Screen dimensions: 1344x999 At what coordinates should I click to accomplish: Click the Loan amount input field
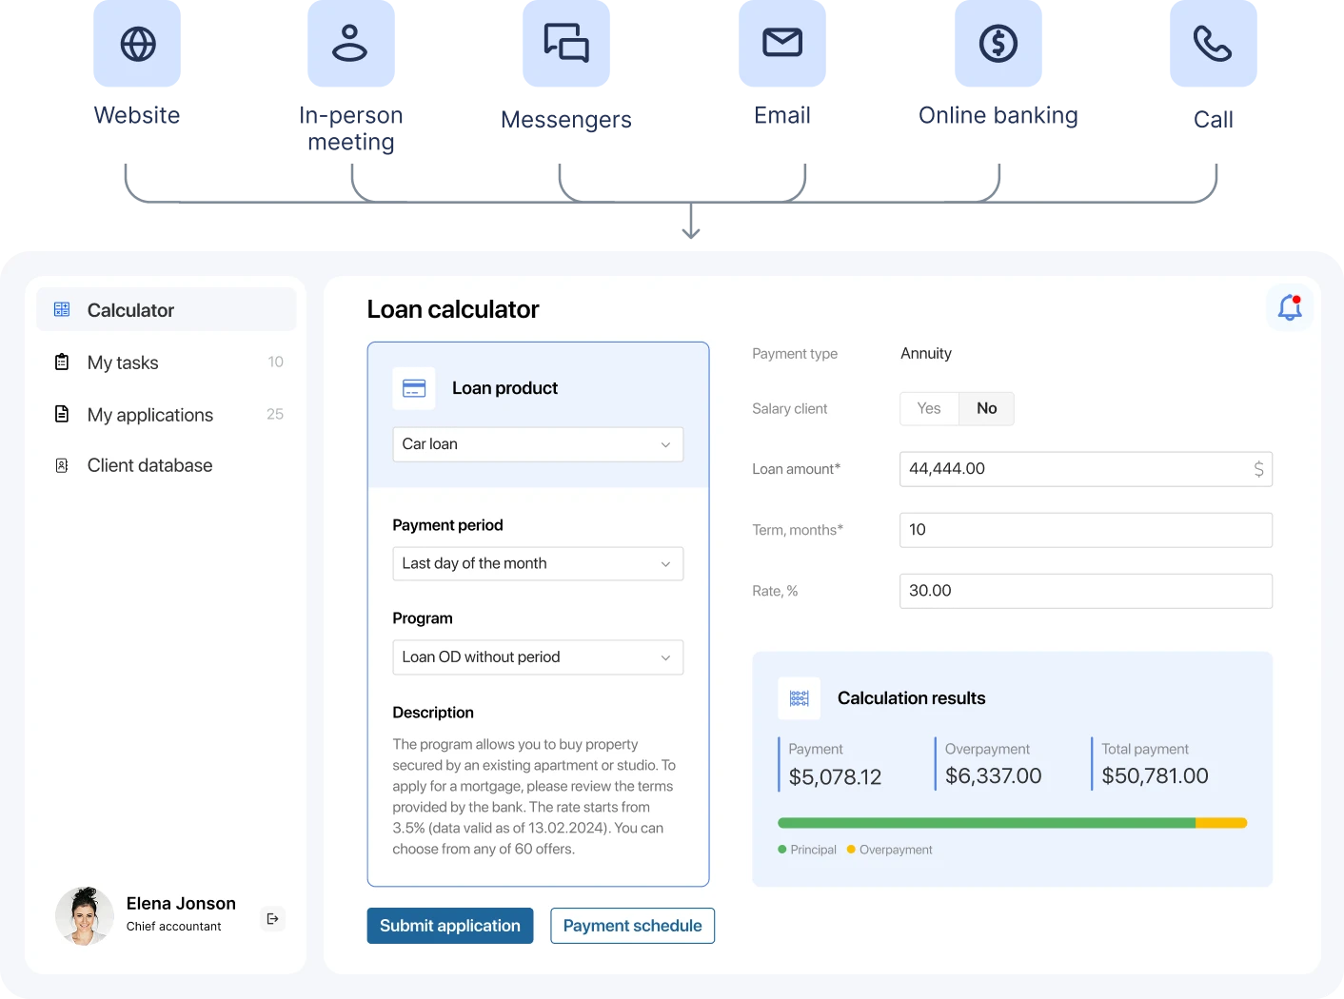pos(1076,469)
